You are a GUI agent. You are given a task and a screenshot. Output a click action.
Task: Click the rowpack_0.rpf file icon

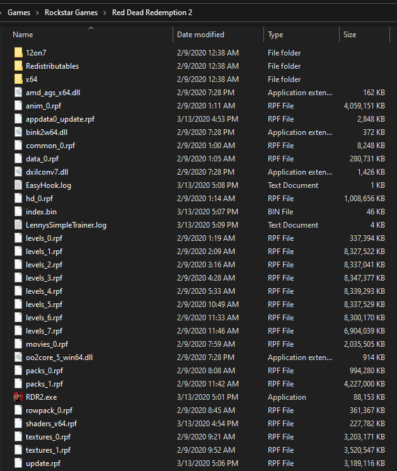(18, 410)
